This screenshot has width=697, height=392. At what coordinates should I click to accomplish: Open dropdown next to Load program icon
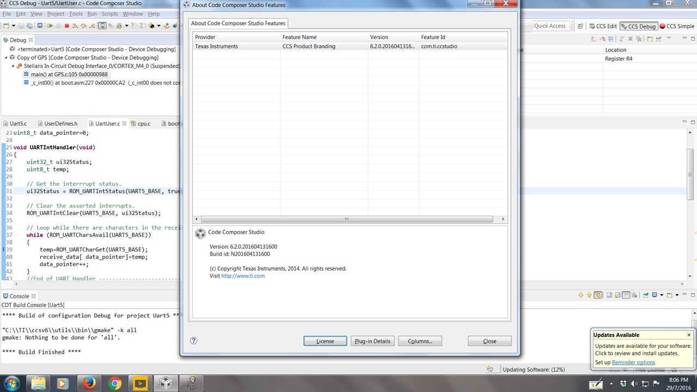127,26
